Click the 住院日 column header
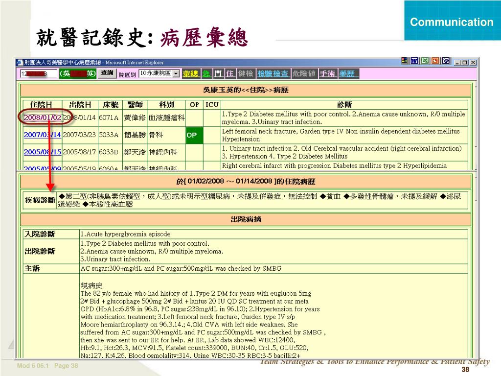The height and width of the screenshot is (376, 501). (42, 105)
